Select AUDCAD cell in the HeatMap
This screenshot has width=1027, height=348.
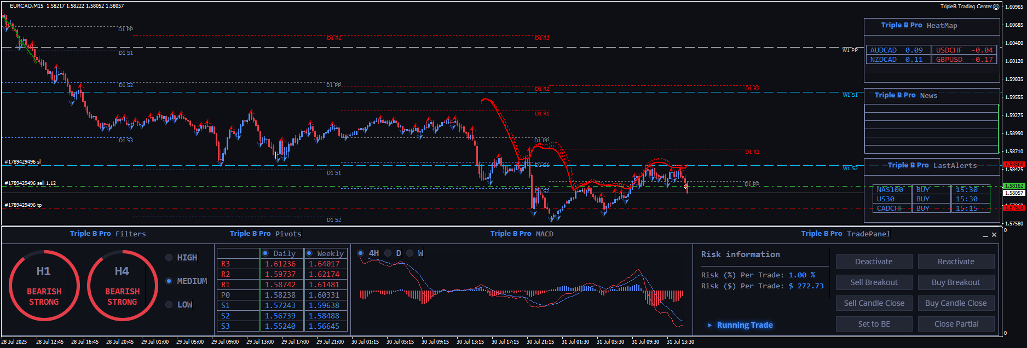point(898,50)
